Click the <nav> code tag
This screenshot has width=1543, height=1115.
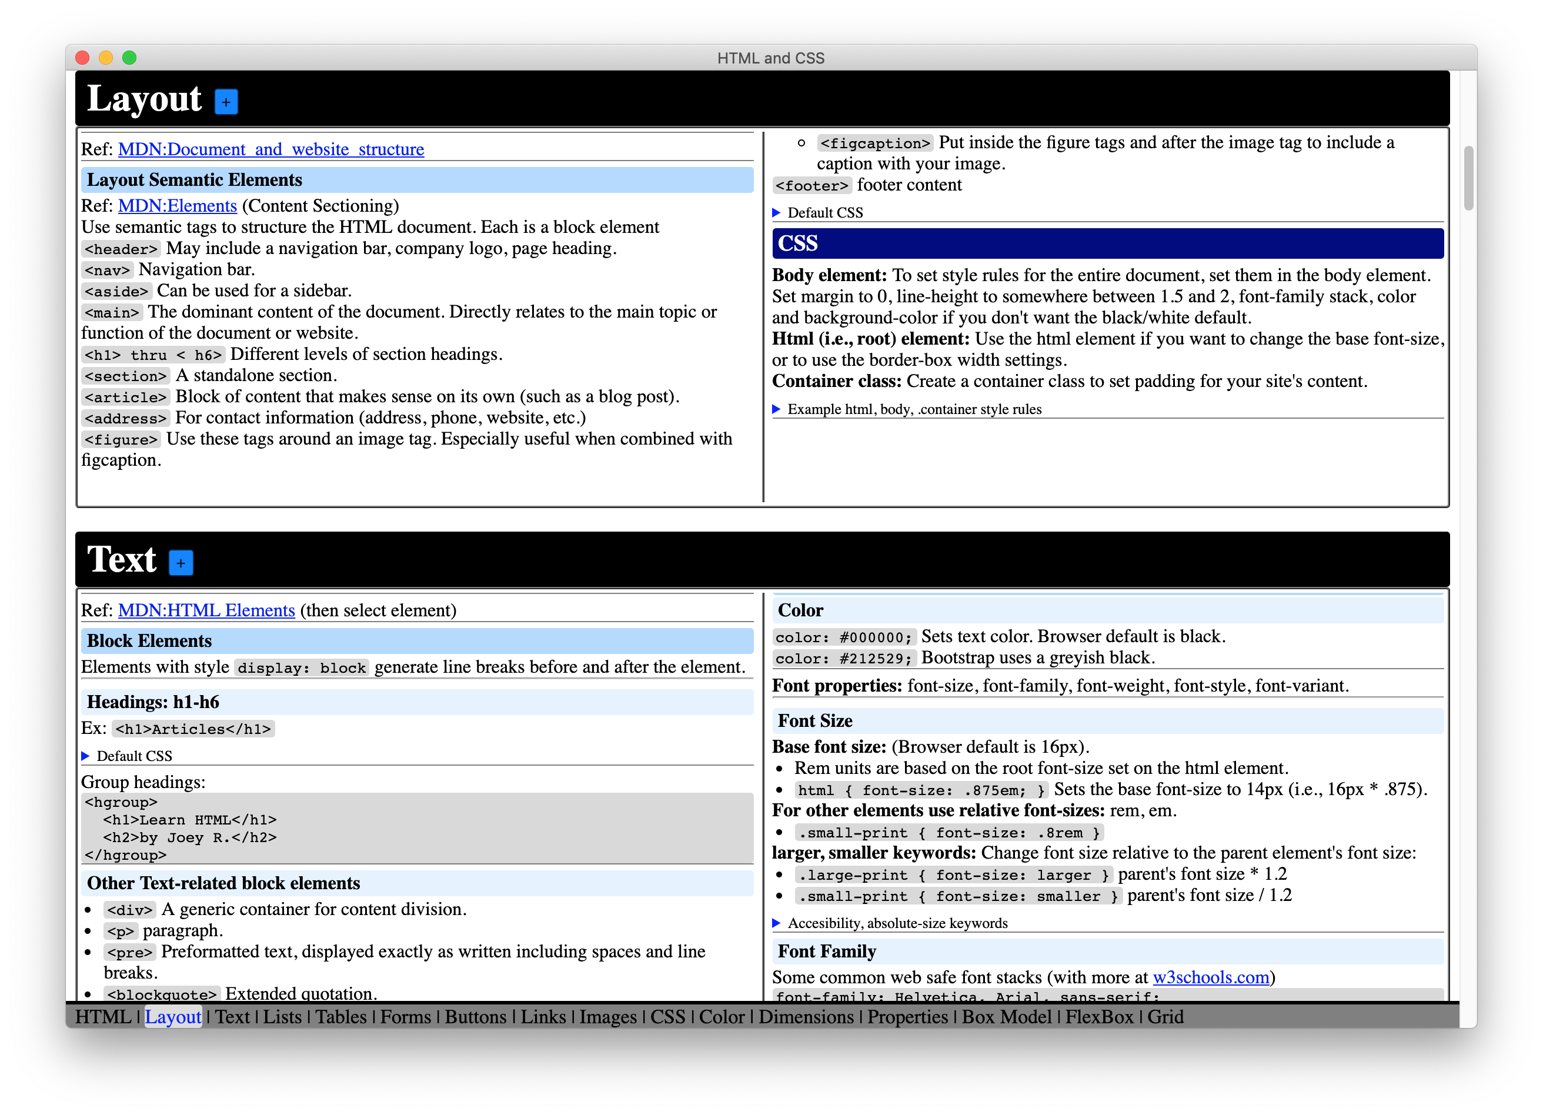[x=108, y=270]
